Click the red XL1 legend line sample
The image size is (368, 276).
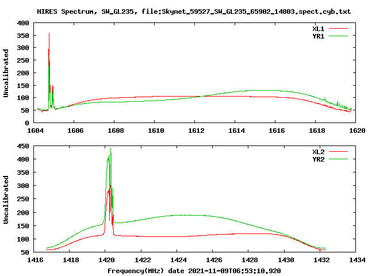click(338, 29)
